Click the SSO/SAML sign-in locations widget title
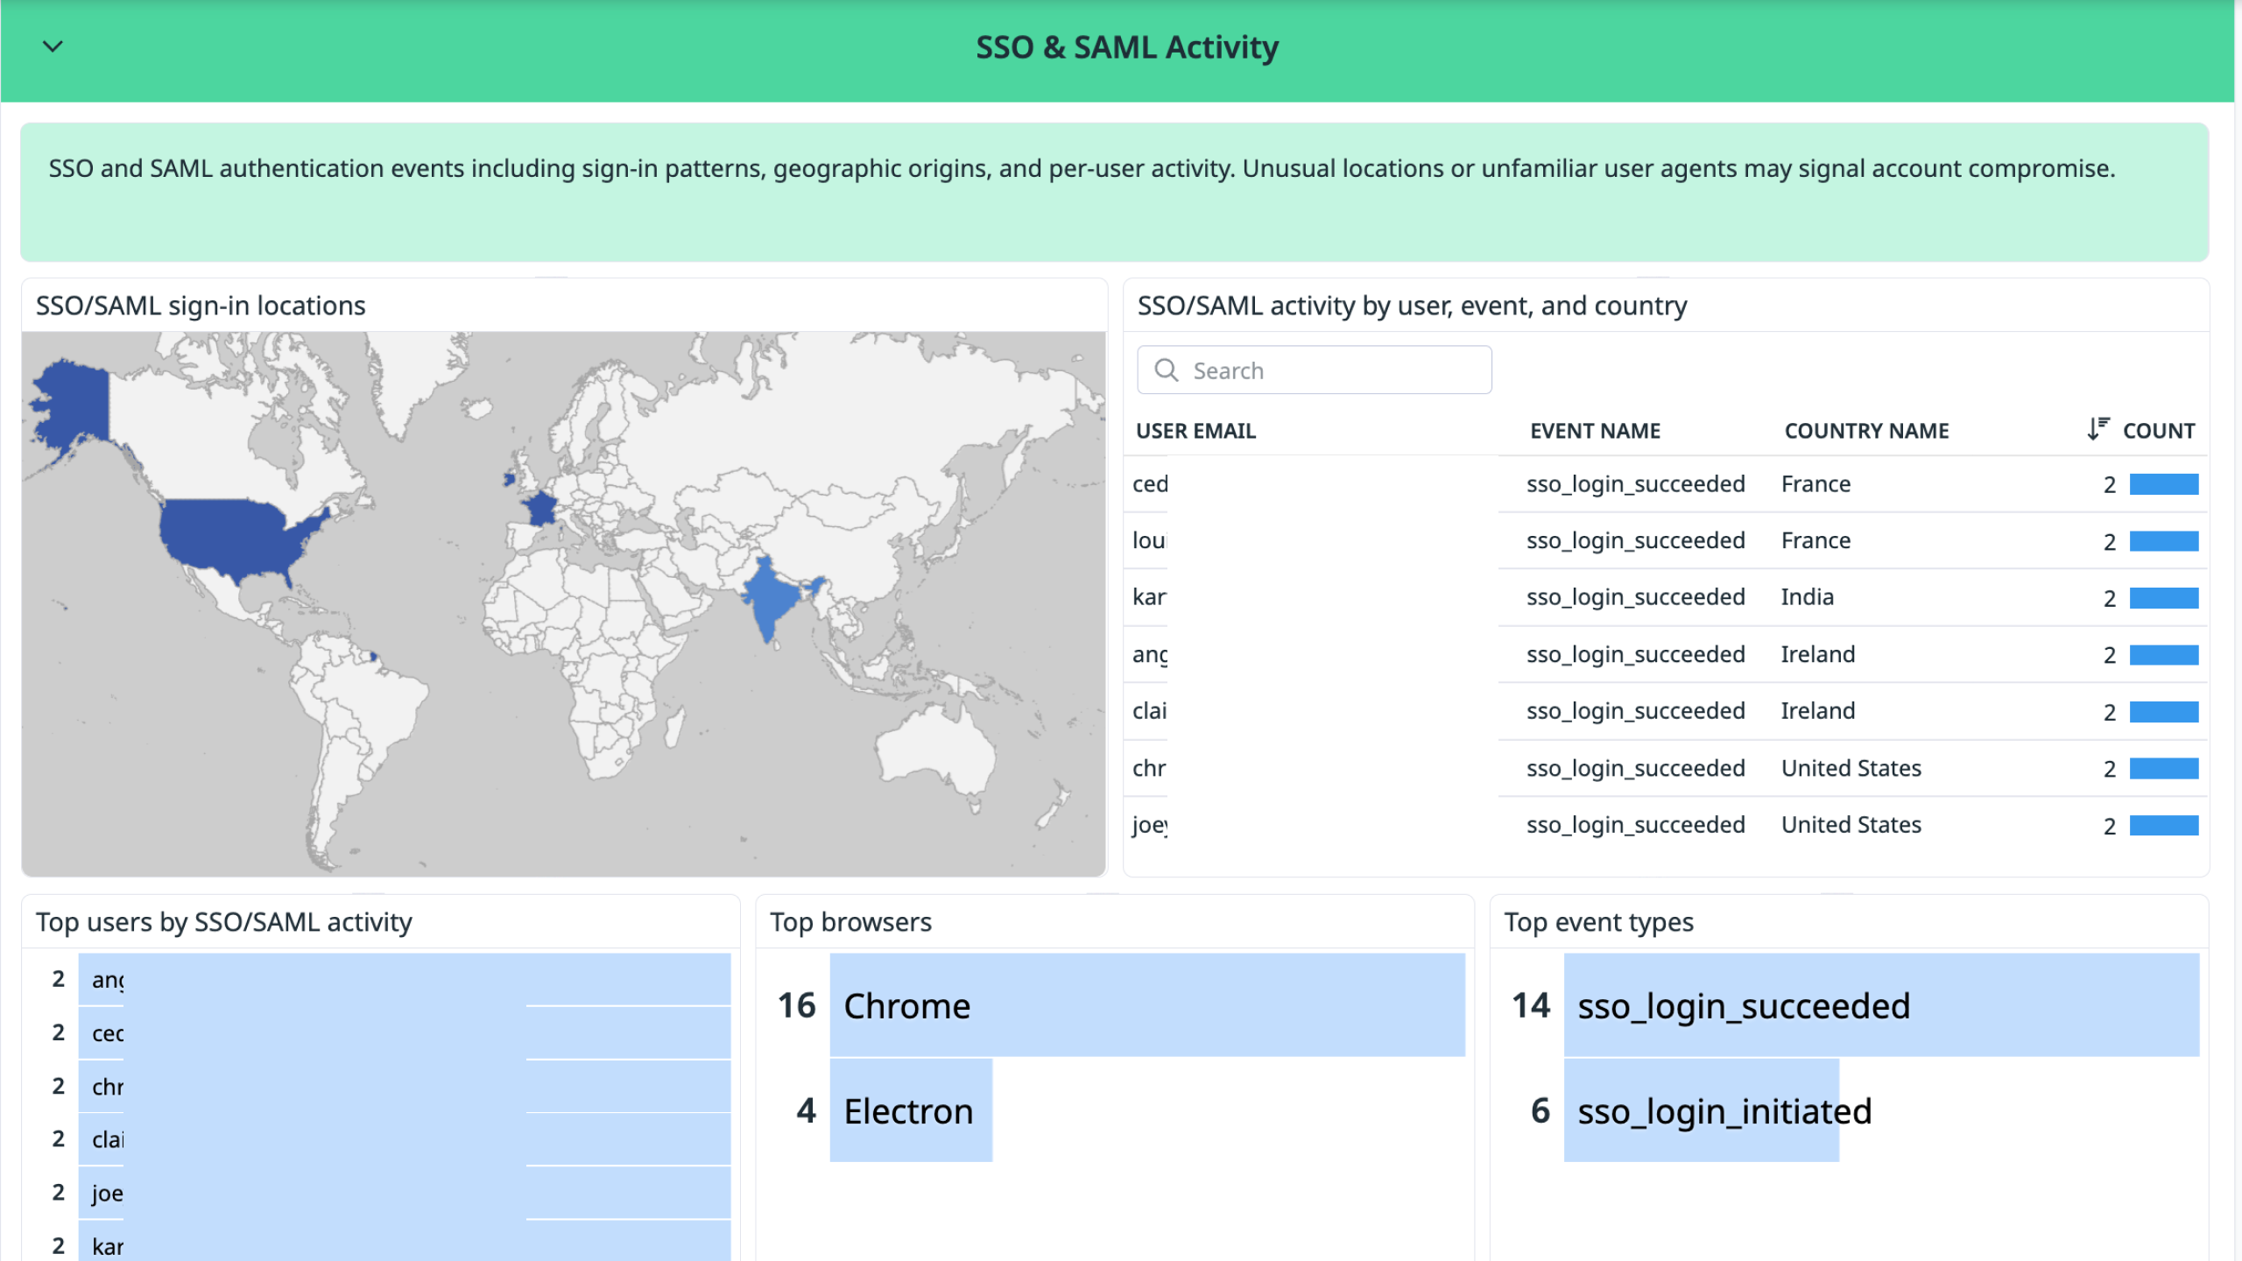Viewport: 2242px width, 1261px height. 201,306
